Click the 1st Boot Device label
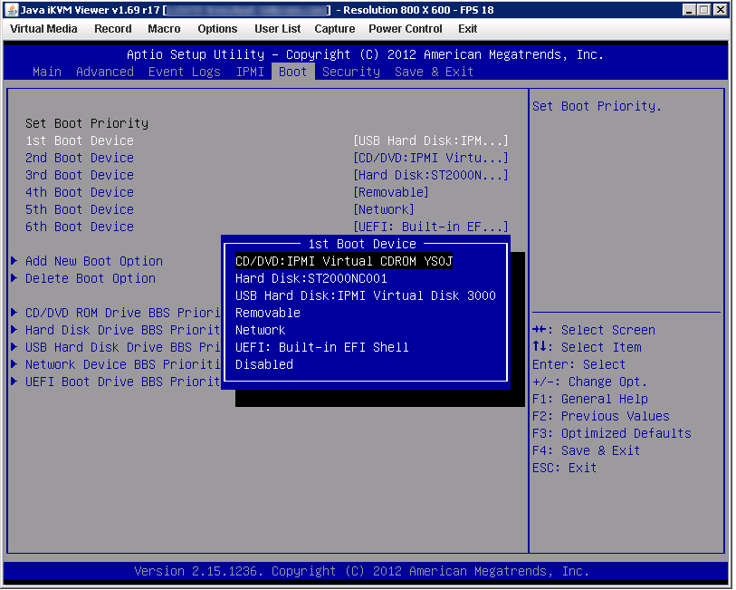Image resolution: width=736 pixels, height=590 pixels. point(80,140)
